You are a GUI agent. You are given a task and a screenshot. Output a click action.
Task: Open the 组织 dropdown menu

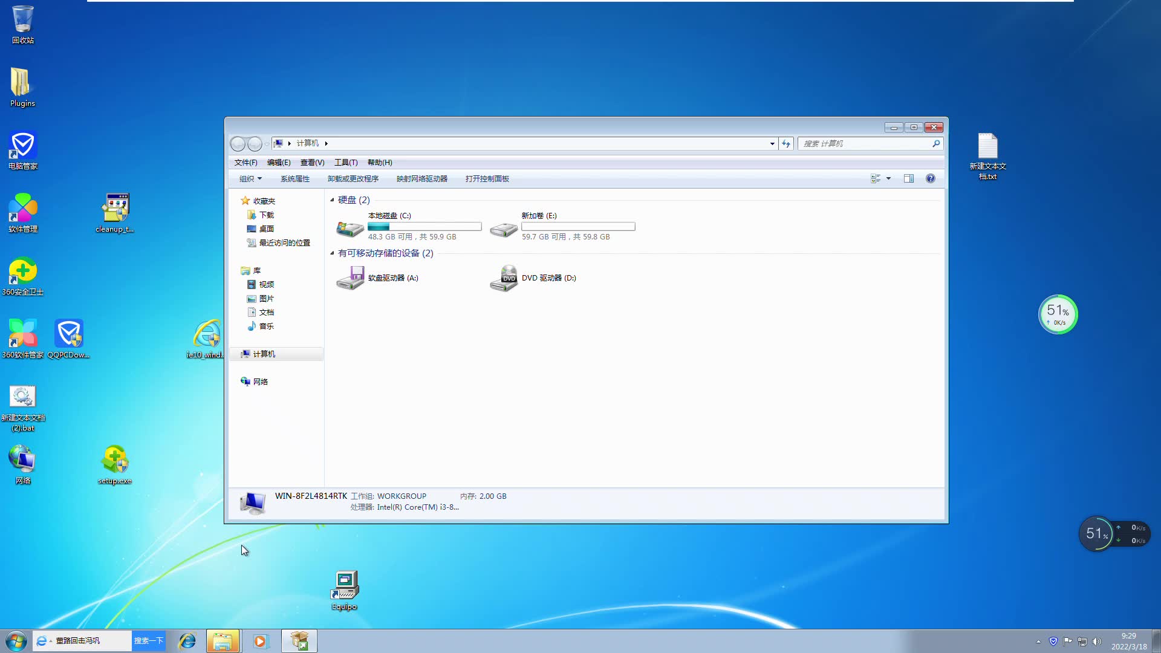(249, 178)
